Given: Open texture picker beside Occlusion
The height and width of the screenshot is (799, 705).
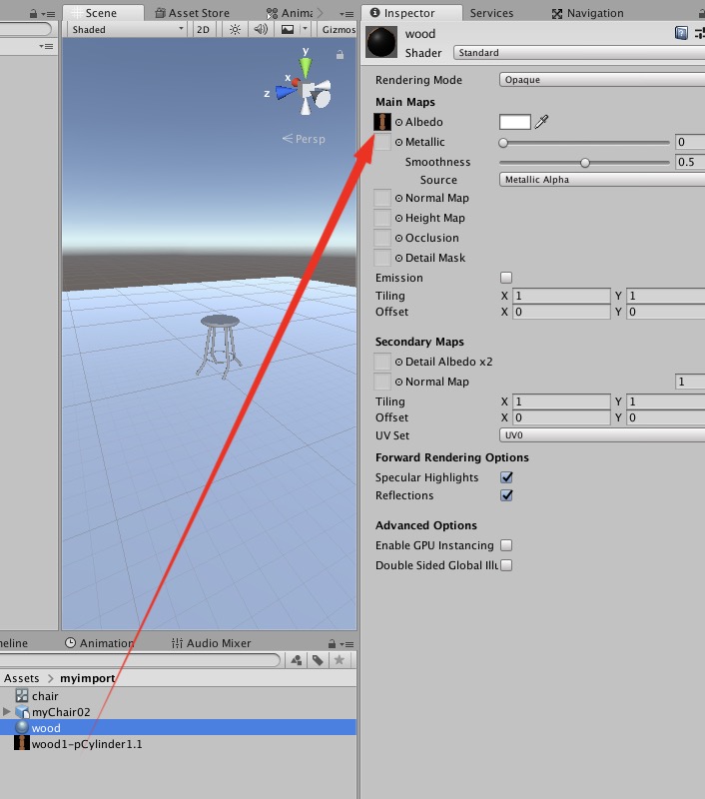Looking at the screenshot, I should [398, 238].
